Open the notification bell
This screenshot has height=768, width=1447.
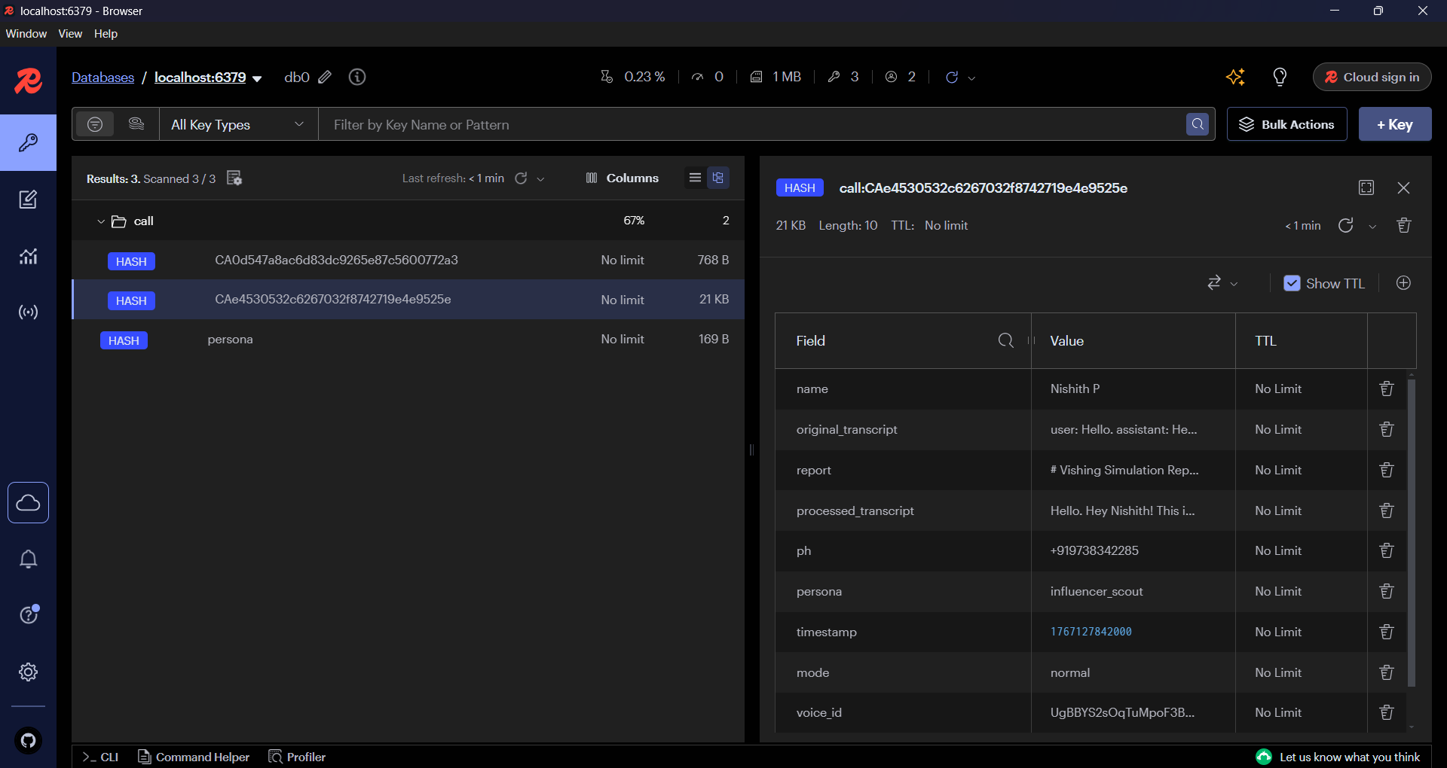click(x=28, y=559)
